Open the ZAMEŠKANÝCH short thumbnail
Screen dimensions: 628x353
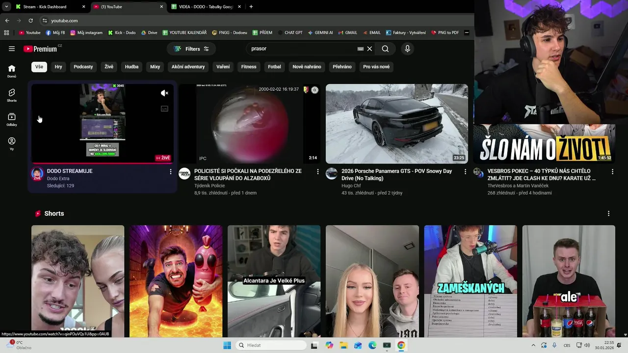[x=471, y=281]
